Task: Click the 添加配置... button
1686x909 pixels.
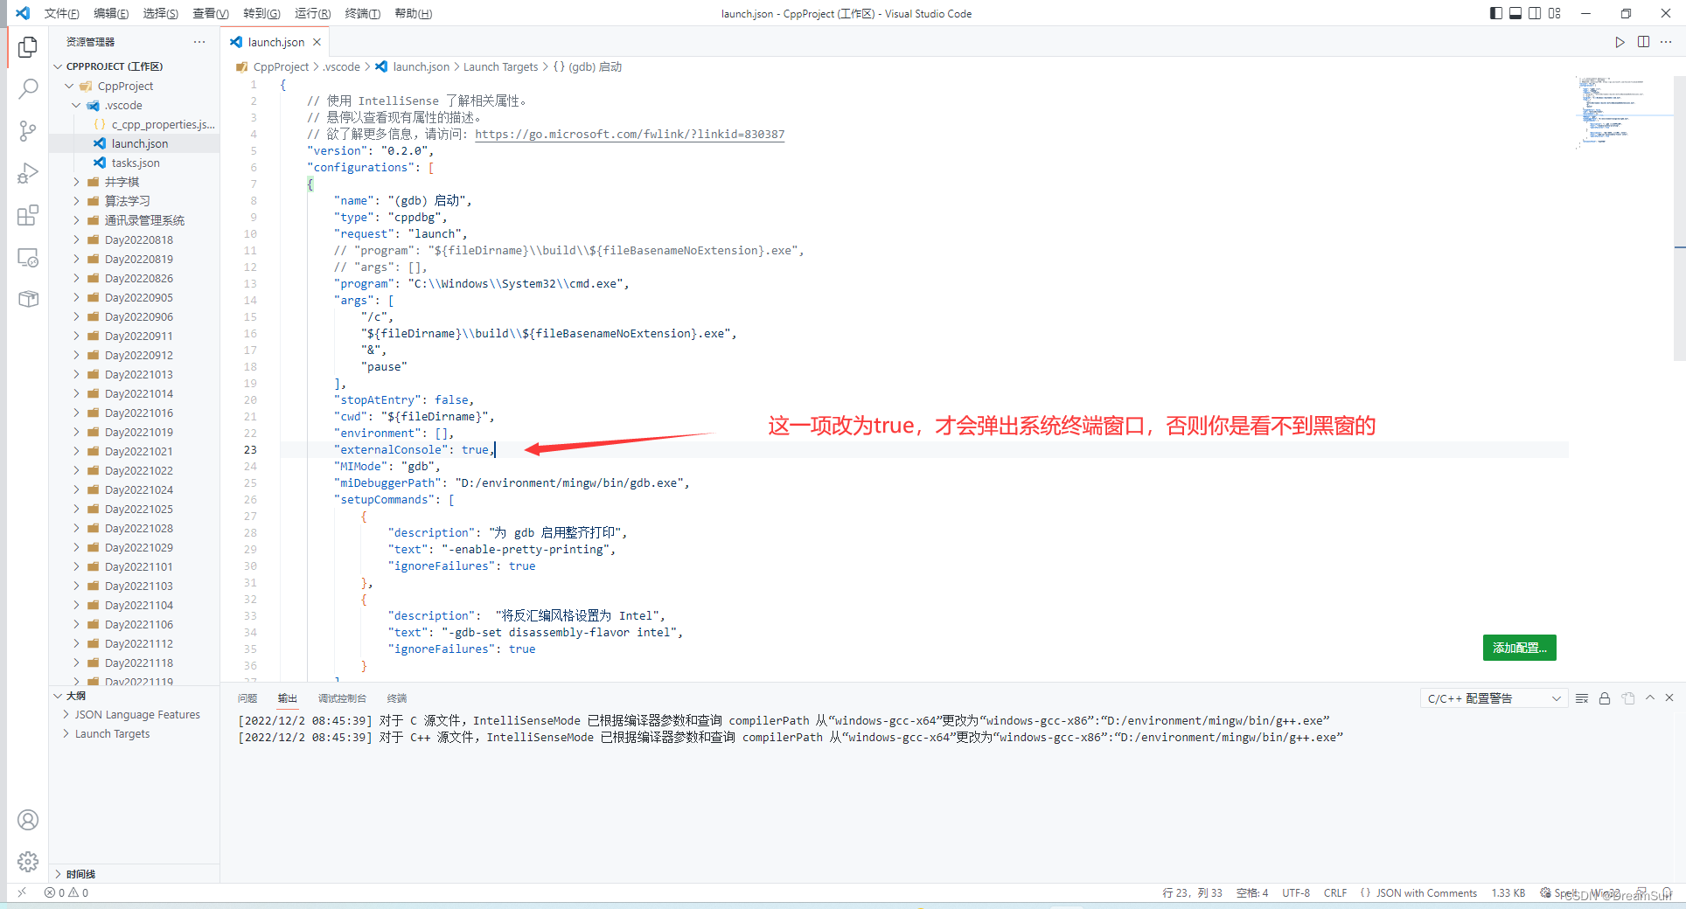Action: click(1519, 648)
